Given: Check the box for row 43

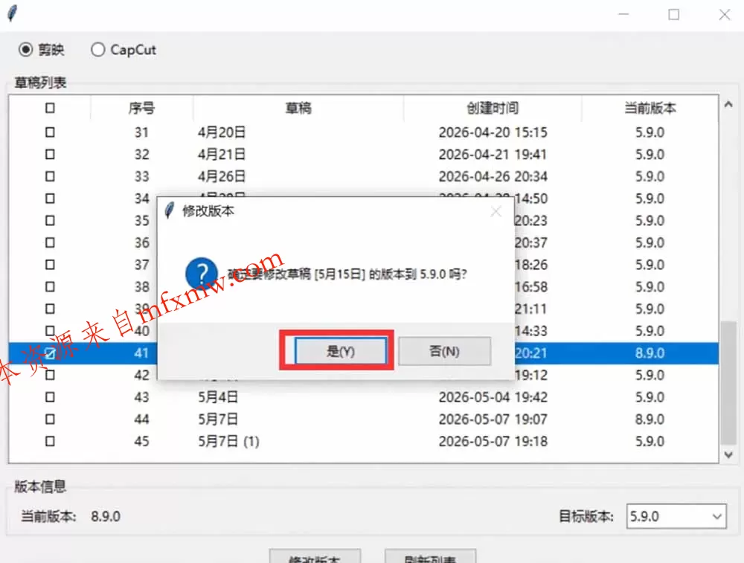Looking at the screenshot, I should [x=50, y=396].
